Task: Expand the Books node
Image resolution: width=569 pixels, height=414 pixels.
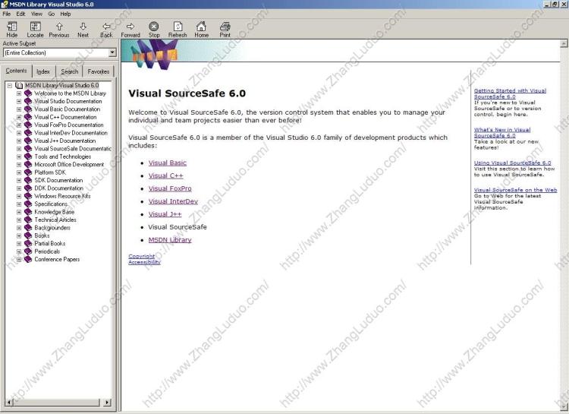Action: [19, 236]
